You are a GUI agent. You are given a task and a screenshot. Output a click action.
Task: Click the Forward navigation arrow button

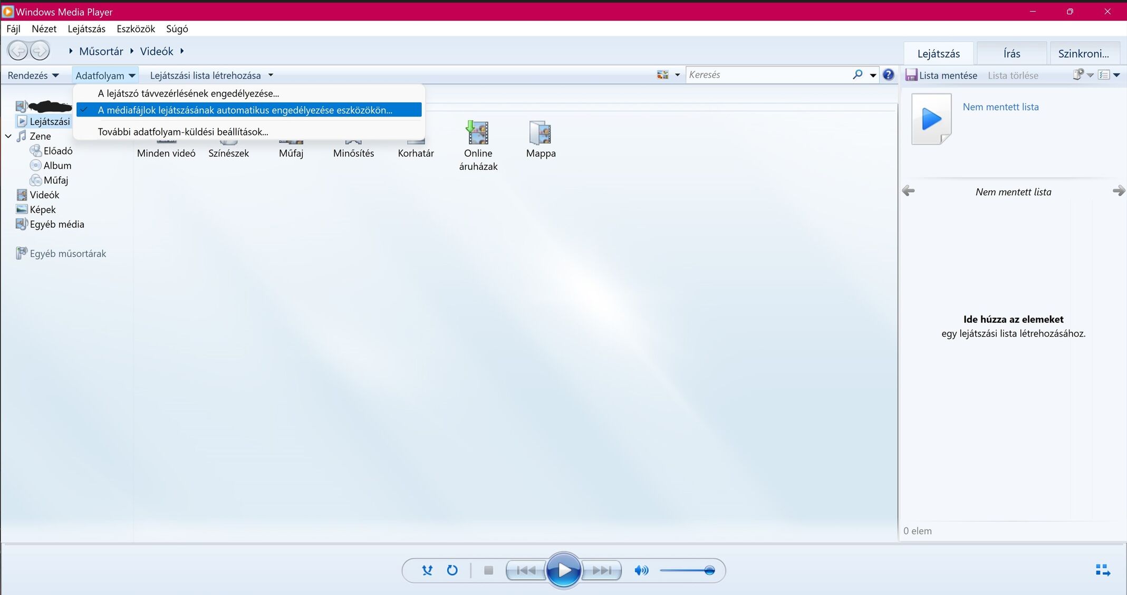40,51
